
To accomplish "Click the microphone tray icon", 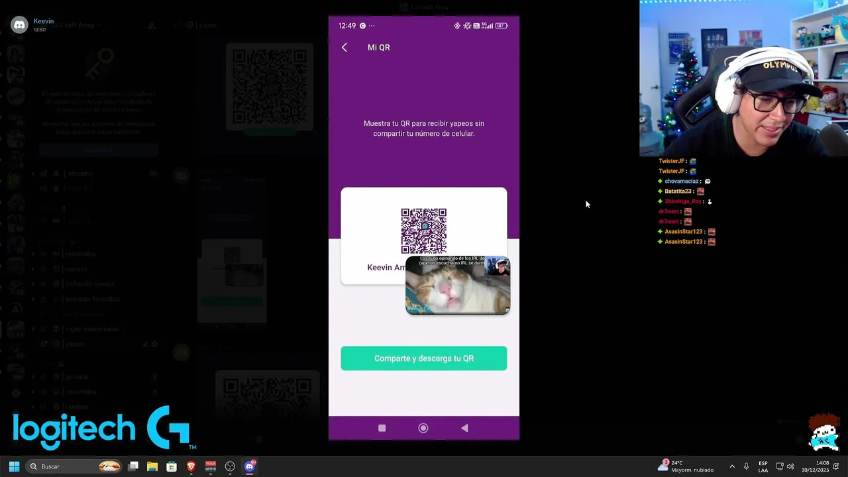I will click(x=746, y=466).
